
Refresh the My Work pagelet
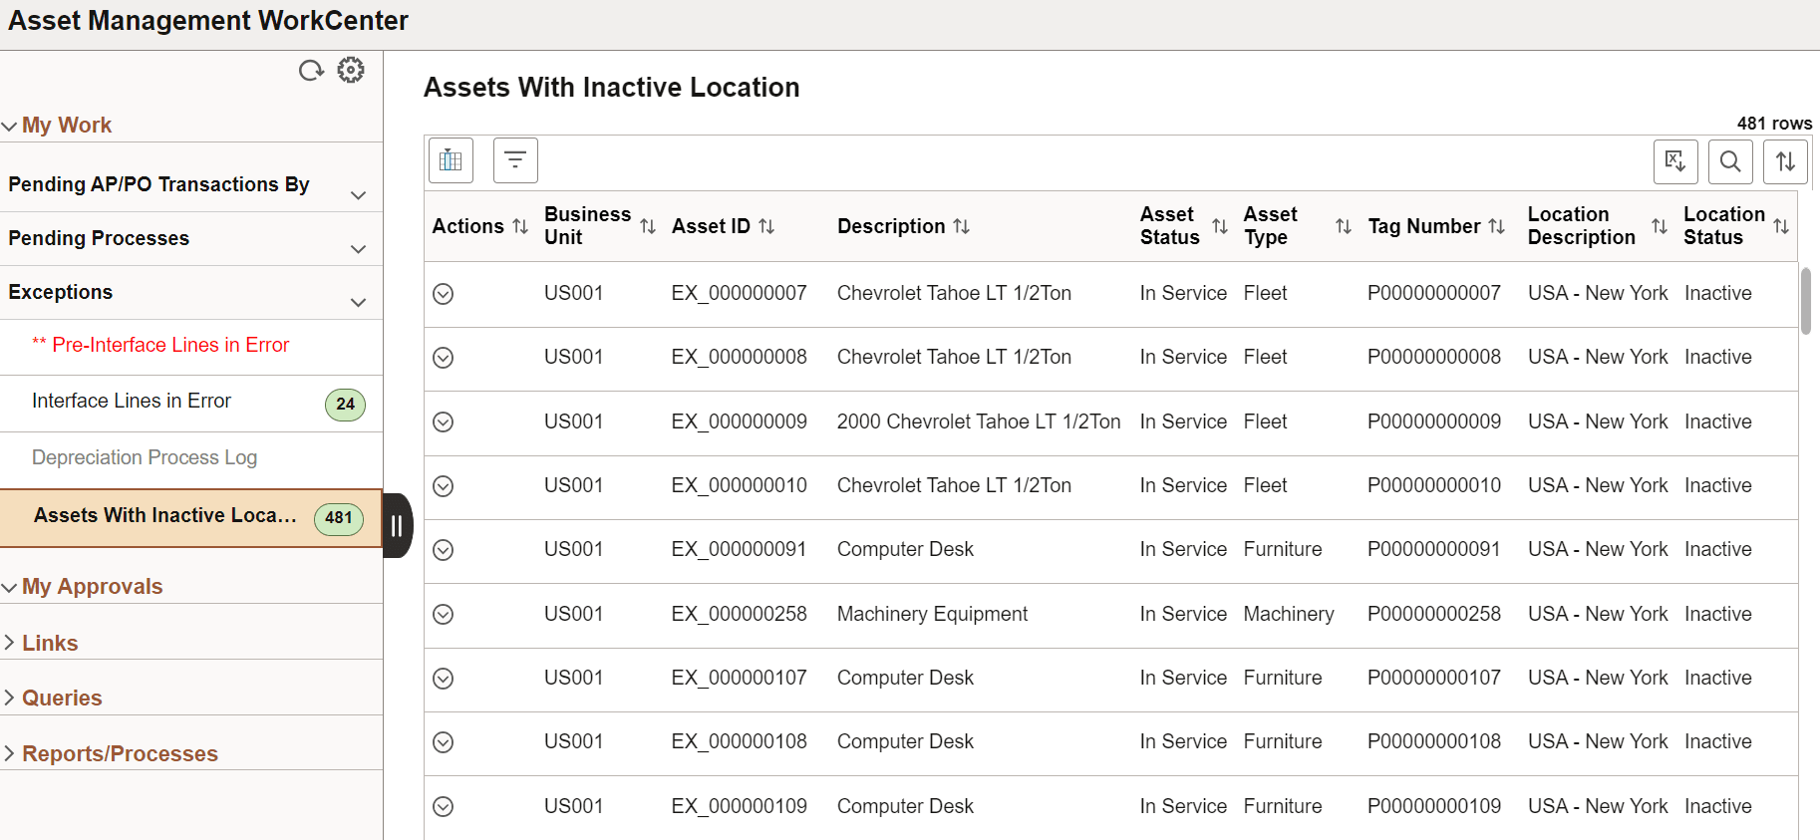[x=311, y=71]
